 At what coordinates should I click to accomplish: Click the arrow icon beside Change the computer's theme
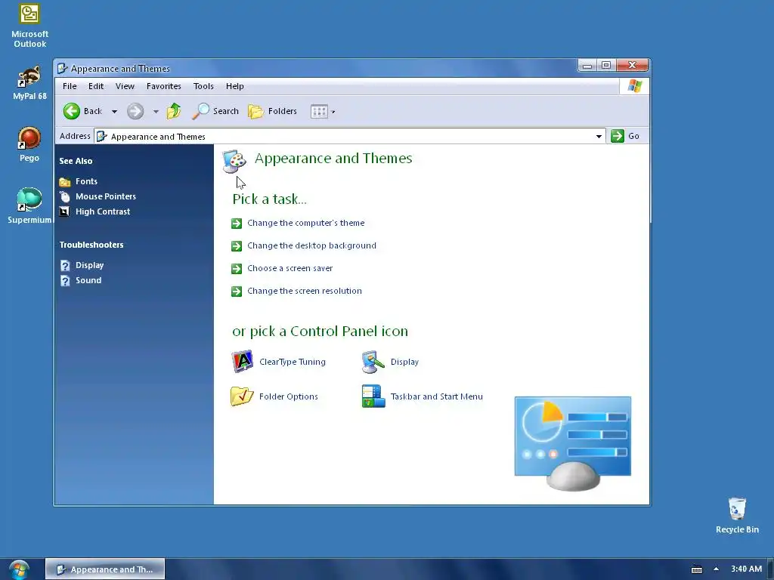click(x=237, y=224)
